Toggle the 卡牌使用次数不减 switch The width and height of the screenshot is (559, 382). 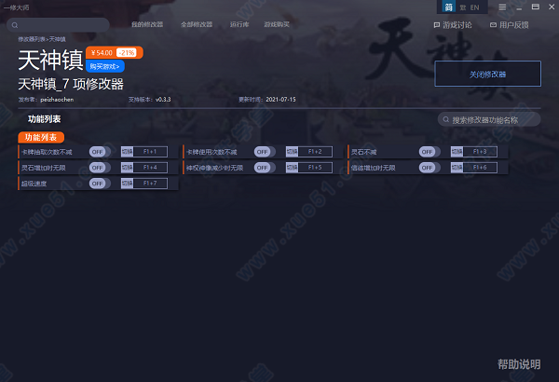click(265, 152)
